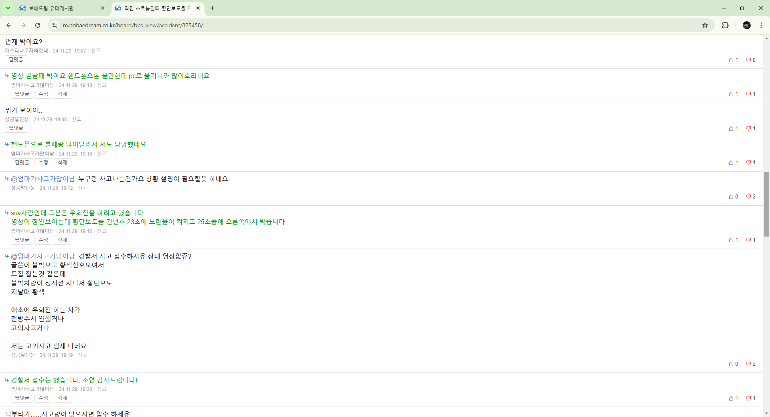The height and width of the screenshot is (417, 770).
Task: Click mention @엄마가사고가많이남 before 경찰서 사고 접수하셔유
Action: pyautogui.click(x=43, y=256)
